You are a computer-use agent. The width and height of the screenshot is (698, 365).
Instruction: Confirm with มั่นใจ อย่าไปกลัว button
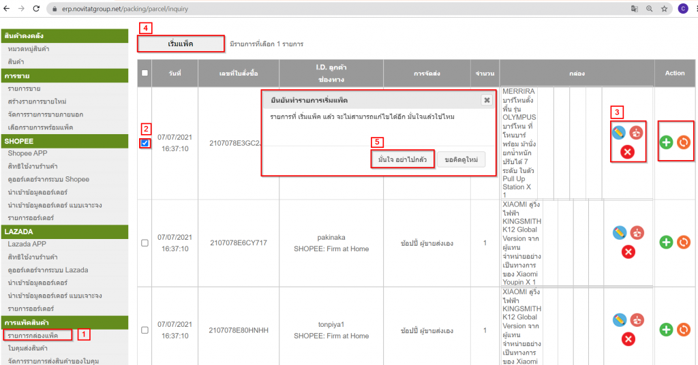coord(403,159)
